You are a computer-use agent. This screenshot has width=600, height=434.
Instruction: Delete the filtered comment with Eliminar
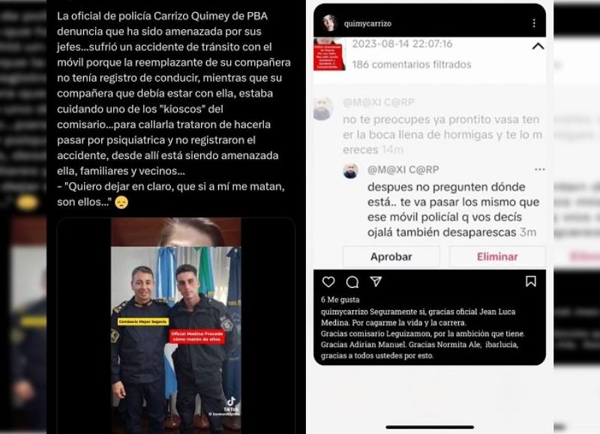click(497, 256)
